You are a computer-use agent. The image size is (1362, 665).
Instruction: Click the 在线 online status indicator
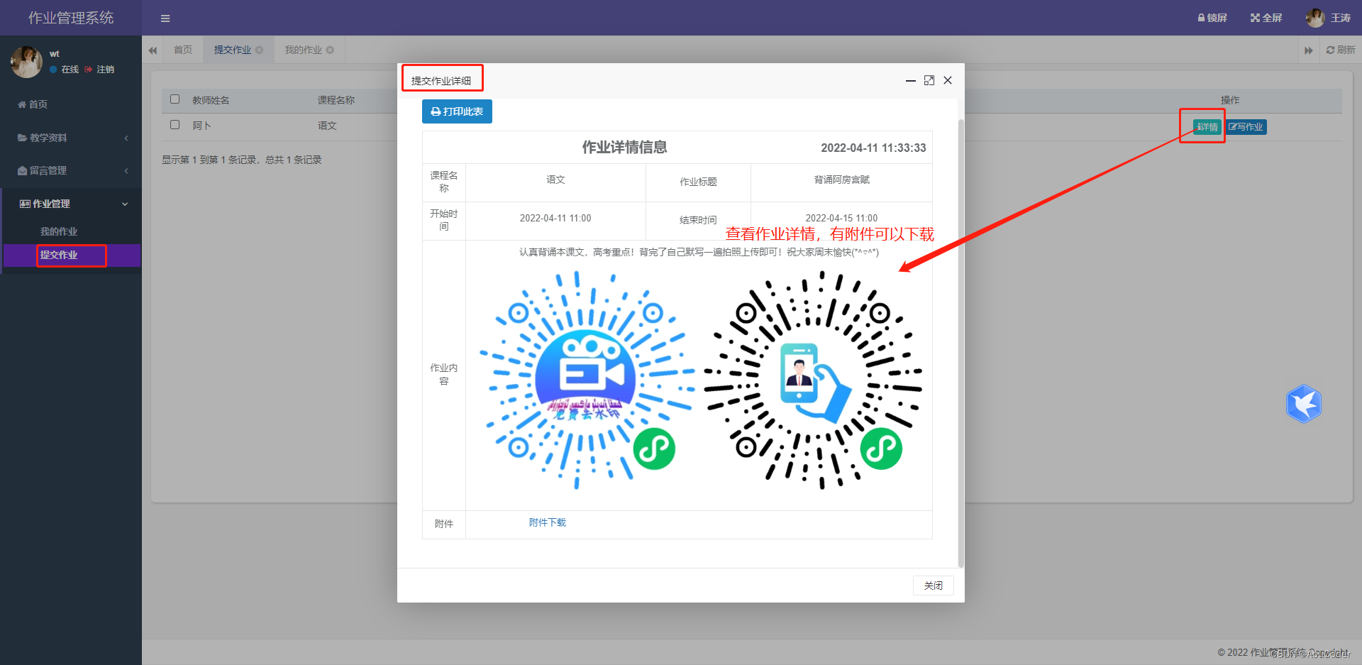(65, 70)
